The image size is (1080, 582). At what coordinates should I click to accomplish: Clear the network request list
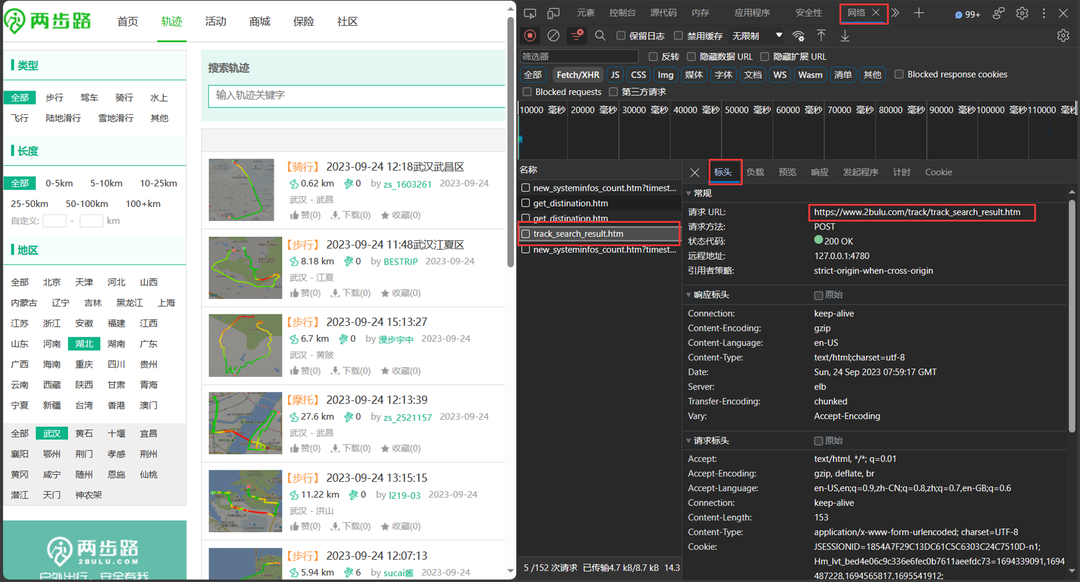(552, 36)
